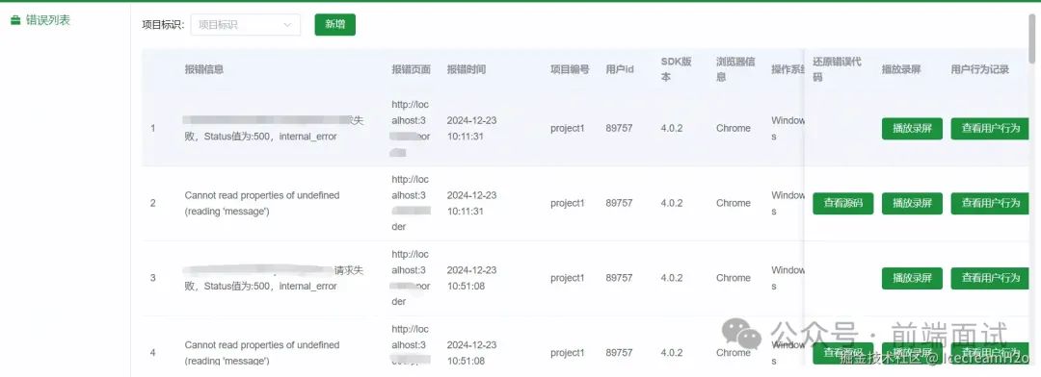Click the 项目编号 column header
Screen dimensions: 1041x377
click(x=570, y=69)
